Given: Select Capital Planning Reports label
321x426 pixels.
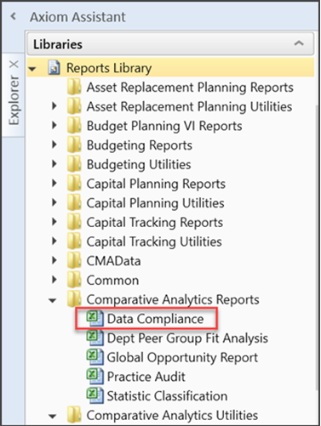Looking at the screenshot, I should coord(156,184).
